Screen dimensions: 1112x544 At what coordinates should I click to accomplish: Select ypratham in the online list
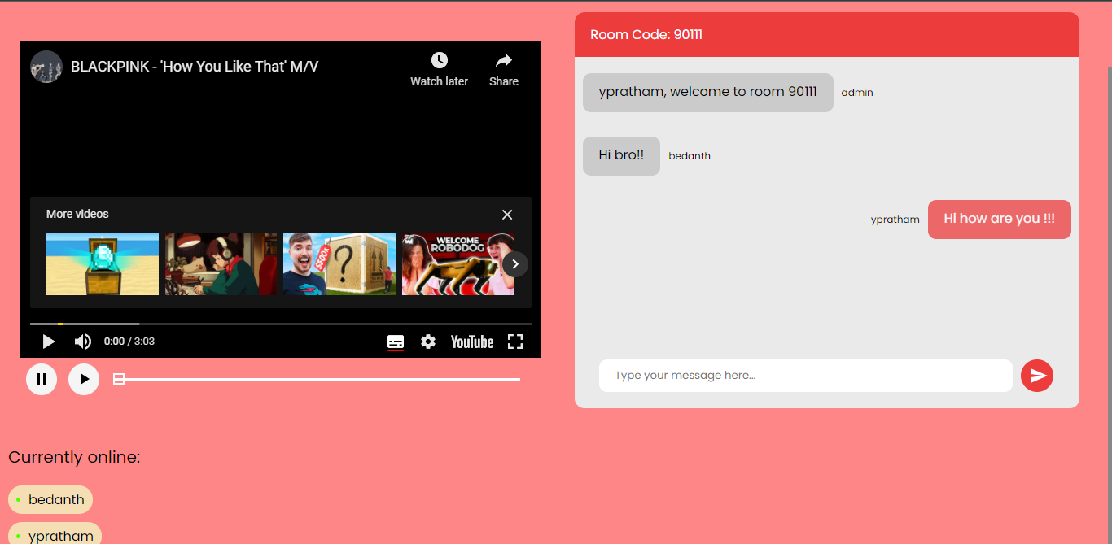[x=55, y=534]
